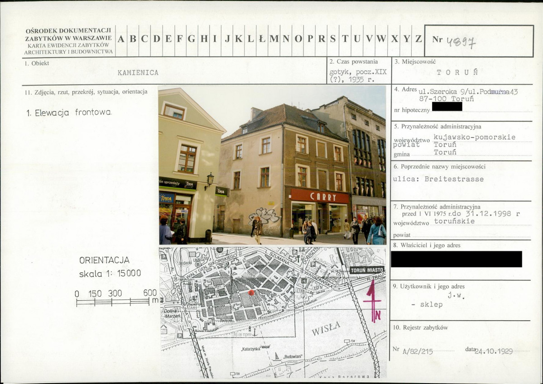The width and height of the screenshot is (543, 384).
Task: Click the Katarzynka marker on the map
Action: pyautogui.click(x=250, y=349)
